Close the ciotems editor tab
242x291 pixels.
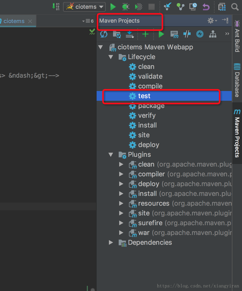(x=30, y=21)
